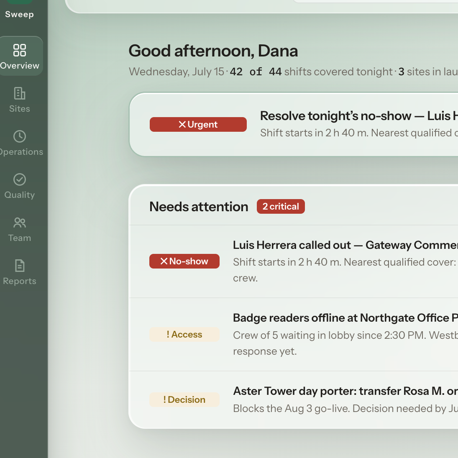This screenshot has height=458, width=458.
Task: Click the Access warning tag
Action: (184, 335)
